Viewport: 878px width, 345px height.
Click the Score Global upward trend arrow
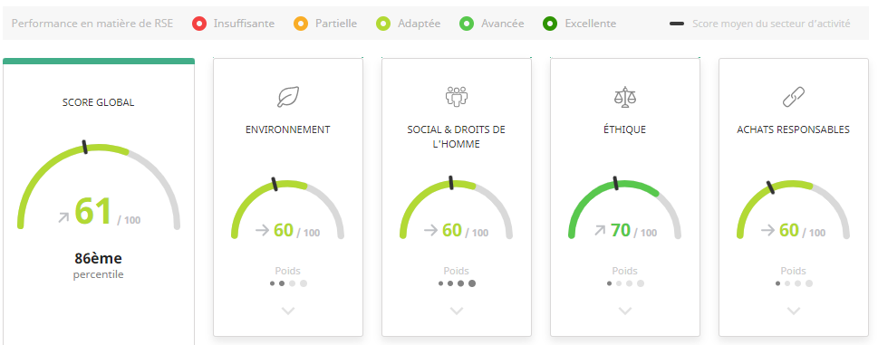click(x=63, y=217)
